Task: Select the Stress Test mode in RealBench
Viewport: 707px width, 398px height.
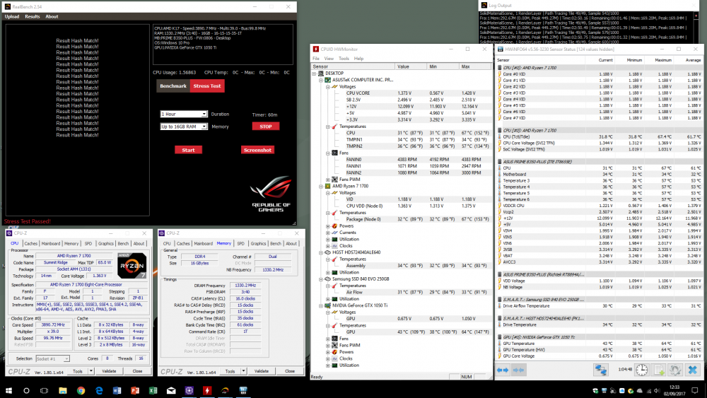Action: [x=206, y=86]
